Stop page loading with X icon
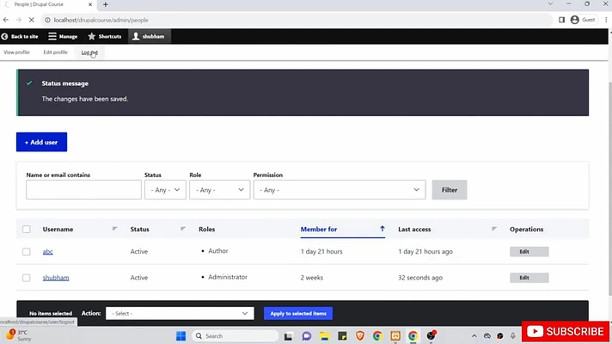612x344 pixels. pyautogui.click(x=32, y=20)
